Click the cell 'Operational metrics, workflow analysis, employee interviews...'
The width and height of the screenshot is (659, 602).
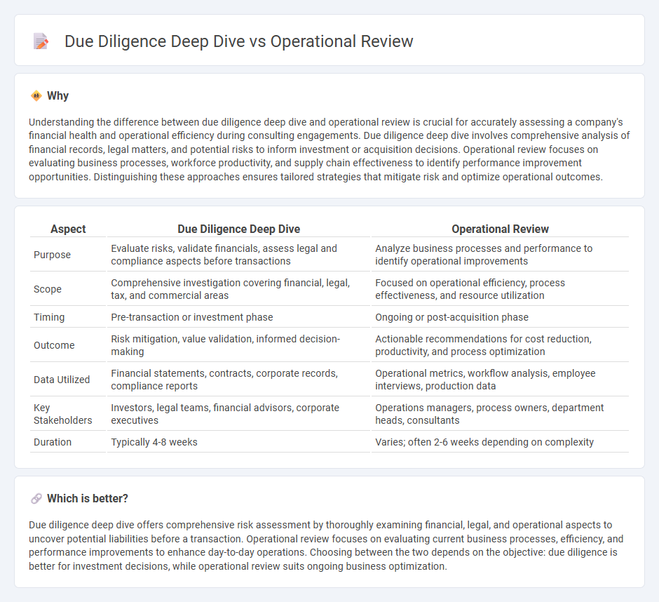click(500, 380)
